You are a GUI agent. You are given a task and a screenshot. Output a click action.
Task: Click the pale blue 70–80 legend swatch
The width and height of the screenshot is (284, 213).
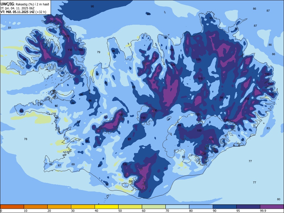[177, 207]
